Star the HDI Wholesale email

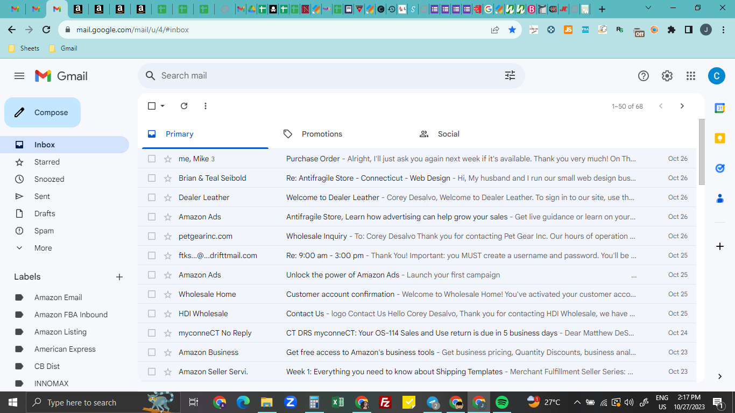(x=168, y=314)
